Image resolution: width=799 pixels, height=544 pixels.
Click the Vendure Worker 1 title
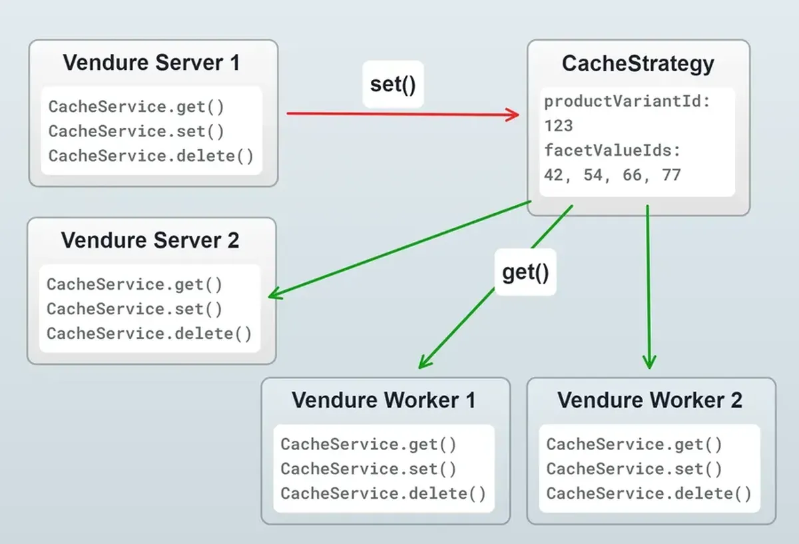tap(384, 400)
